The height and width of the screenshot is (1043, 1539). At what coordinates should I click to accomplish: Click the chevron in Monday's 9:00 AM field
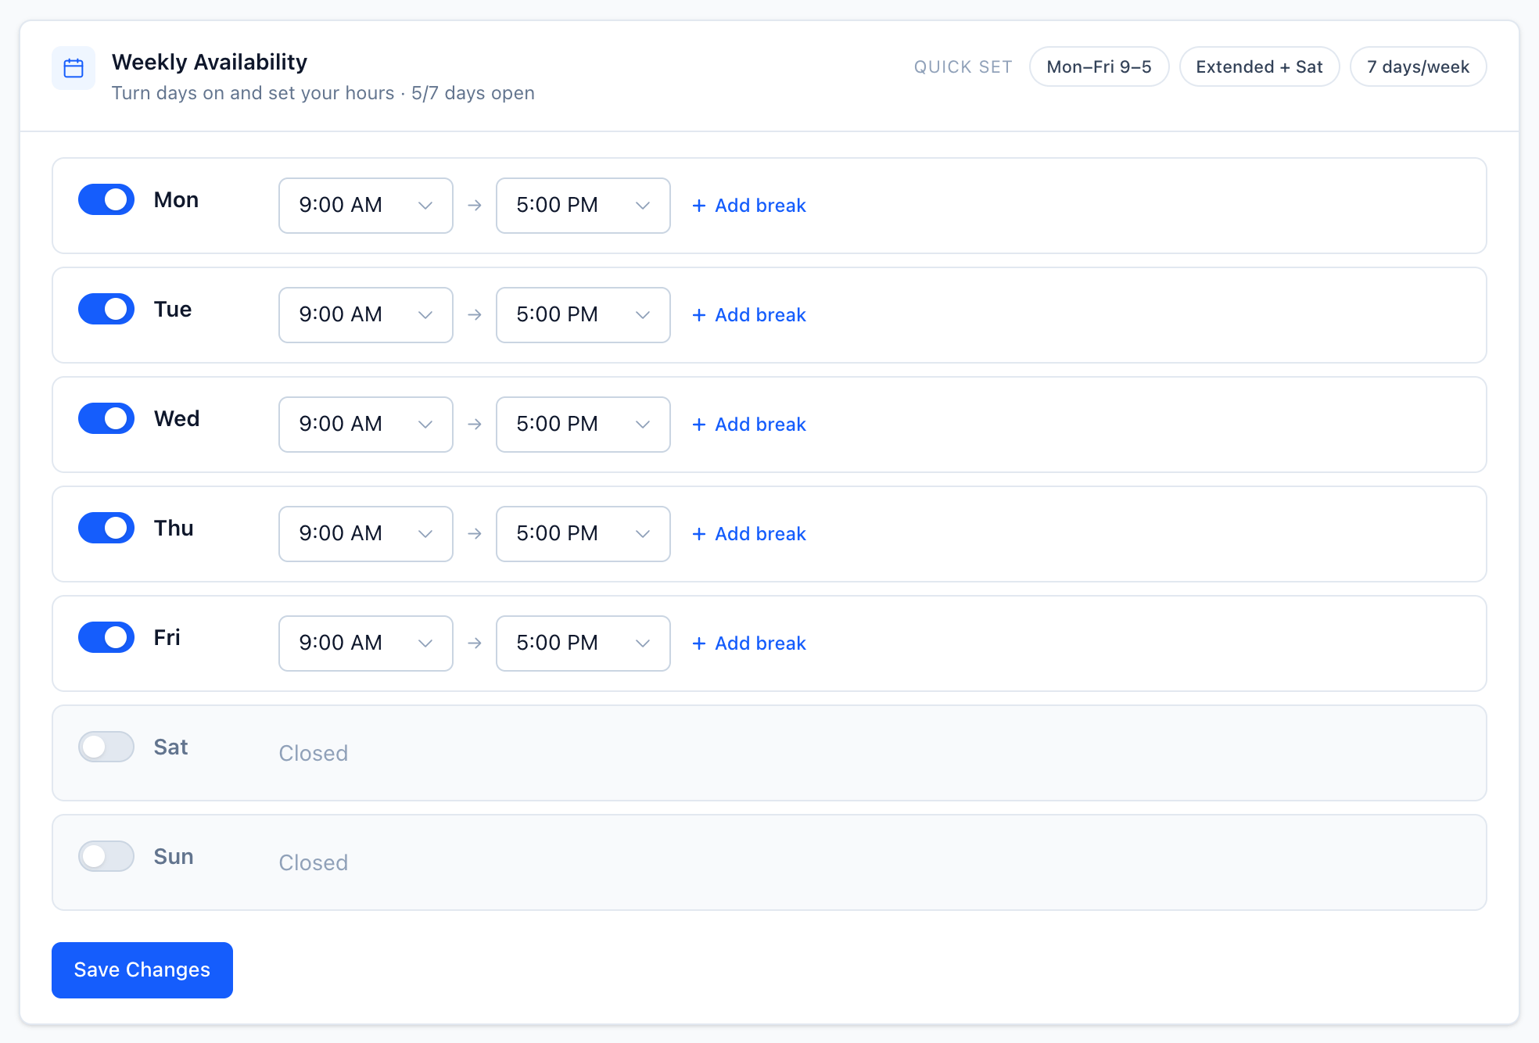tap(425, 206)
